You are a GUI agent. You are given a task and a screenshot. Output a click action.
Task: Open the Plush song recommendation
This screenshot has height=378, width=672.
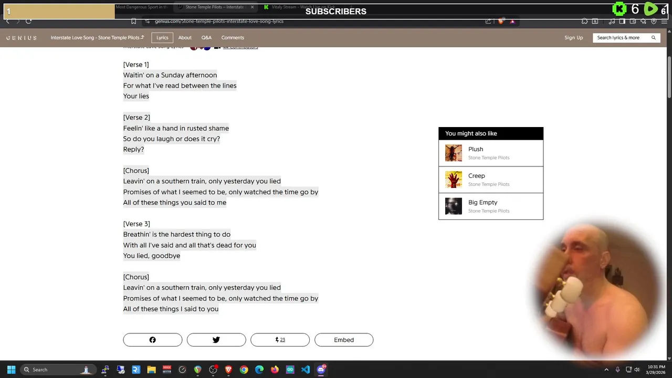click(491, 153)
